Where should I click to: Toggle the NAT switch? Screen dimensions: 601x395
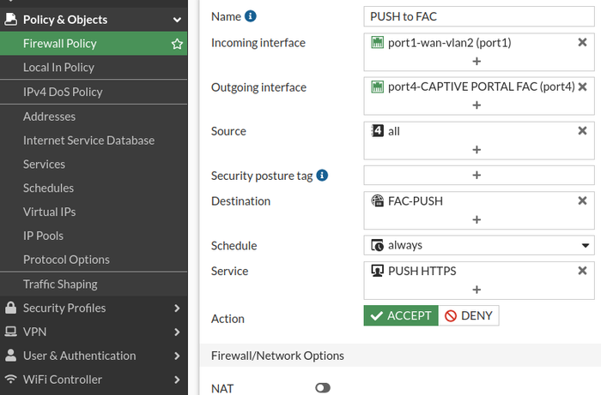pos(322,388)
